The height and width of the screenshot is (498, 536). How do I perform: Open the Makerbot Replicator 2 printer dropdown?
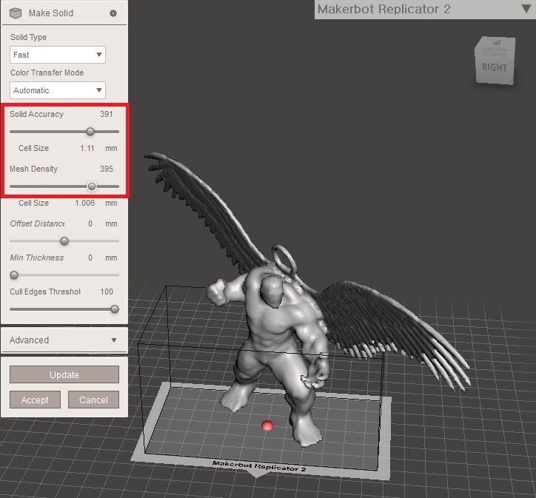tap(424, 9)
